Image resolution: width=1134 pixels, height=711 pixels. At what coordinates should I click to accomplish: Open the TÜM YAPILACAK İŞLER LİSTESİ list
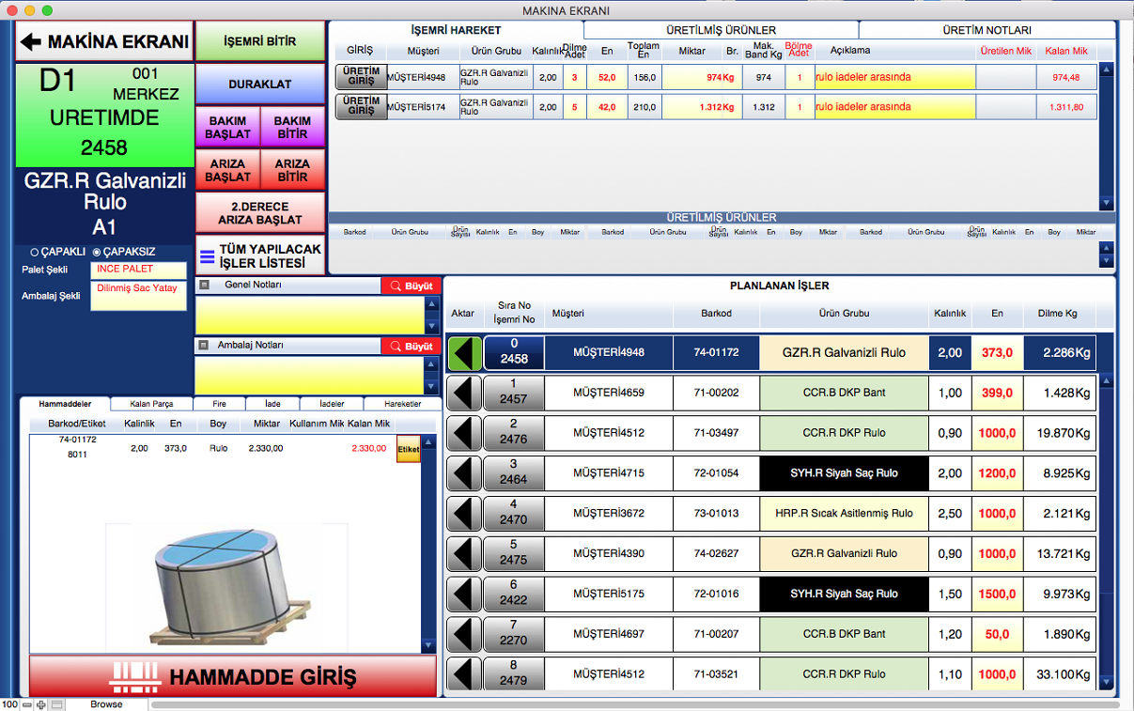tap(260, 255)
